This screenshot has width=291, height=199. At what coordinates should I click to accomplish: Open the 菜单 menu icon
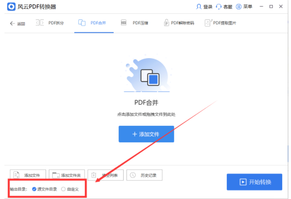[x=239, y=7]
